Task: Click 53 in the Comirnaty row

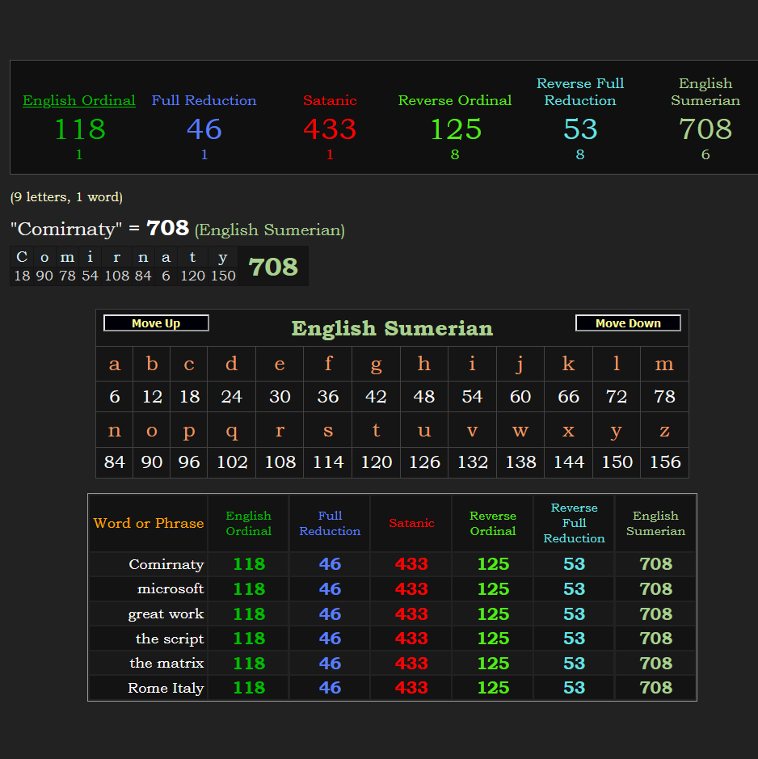Action: [x=574, y=564]
